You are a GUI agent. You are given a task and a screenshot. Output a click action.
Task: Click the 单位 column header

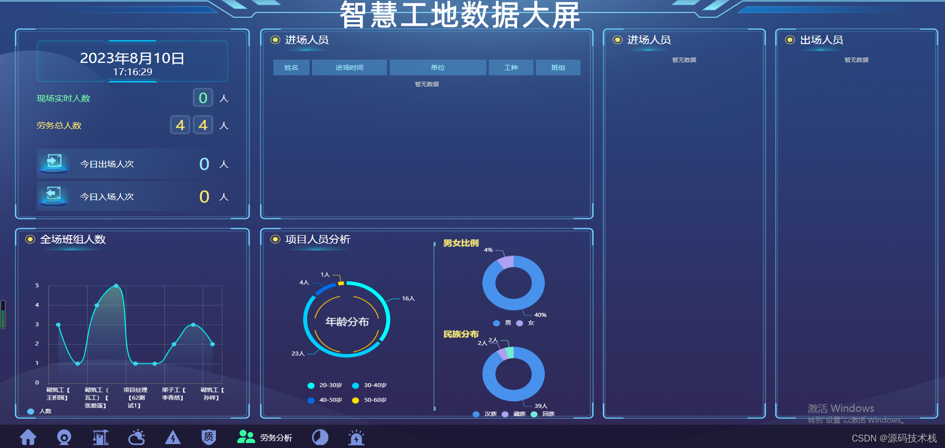[x=438, y=67]
